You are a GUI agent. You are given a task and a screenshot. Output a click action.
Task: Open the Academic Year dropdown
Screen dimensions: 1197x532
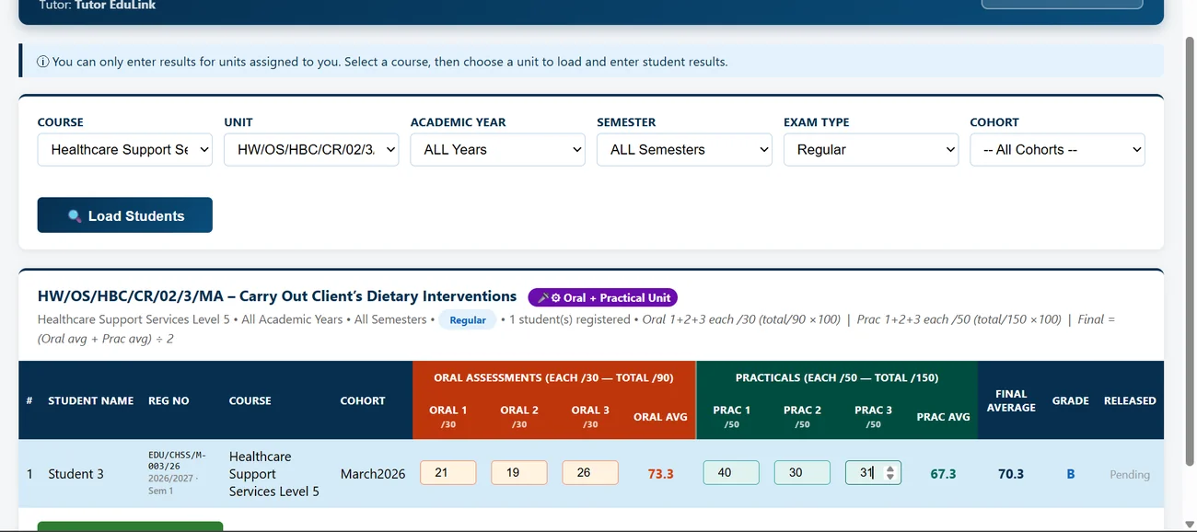coord(498,150)
